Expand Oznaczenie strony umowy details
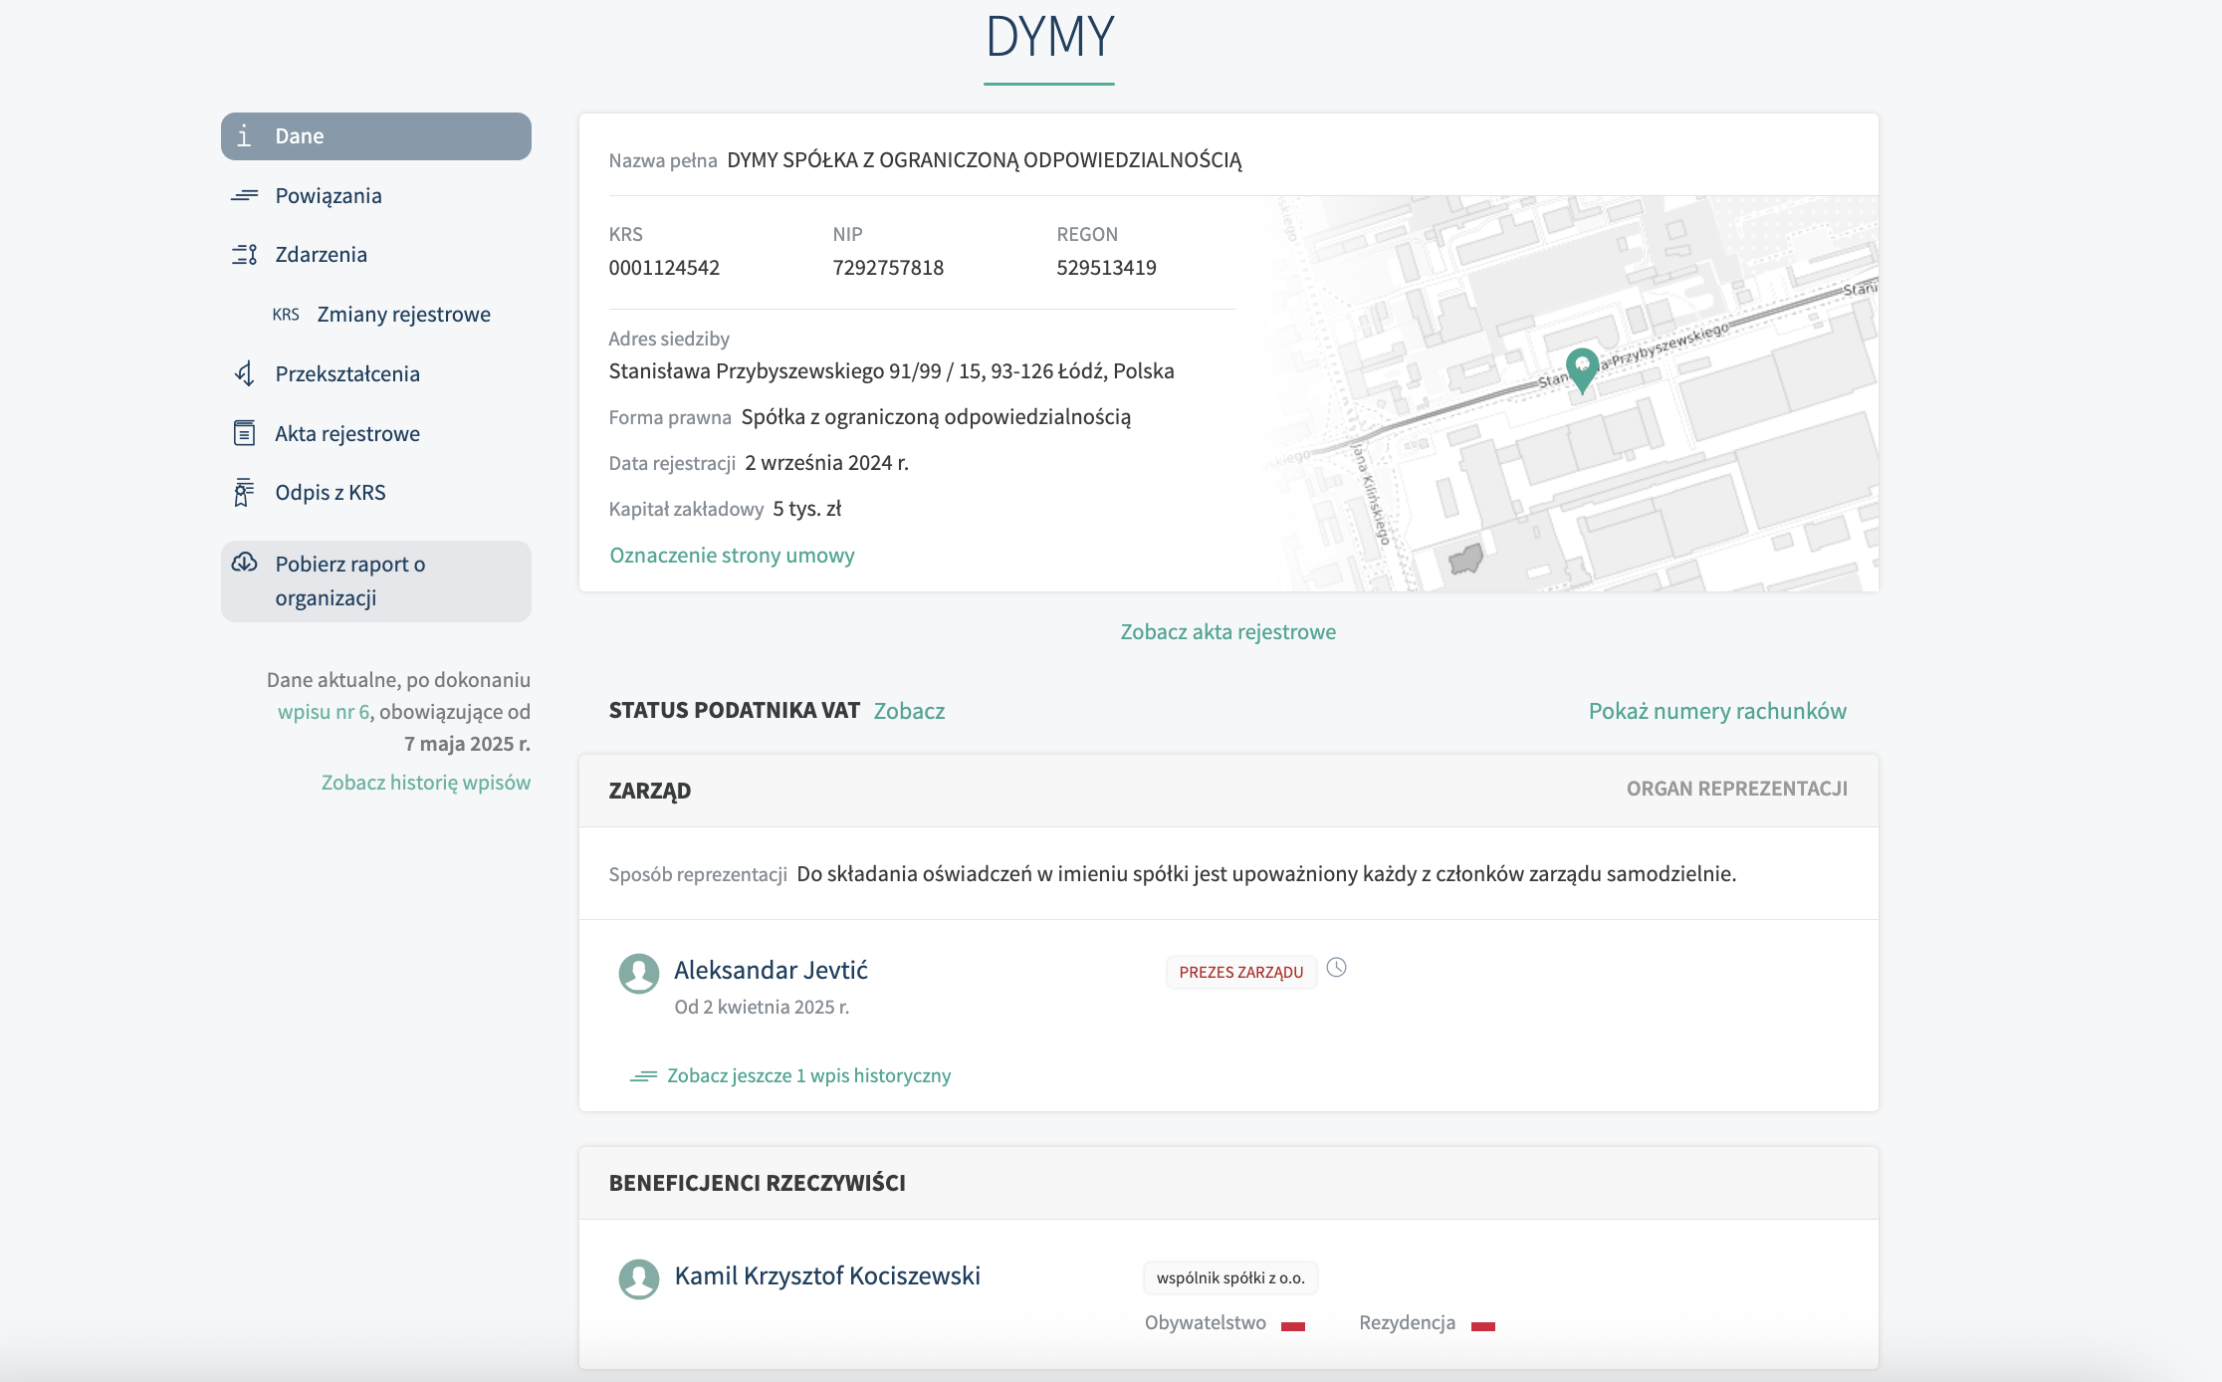This screenshot has height=1382, width=2222. tap(732, 556)
